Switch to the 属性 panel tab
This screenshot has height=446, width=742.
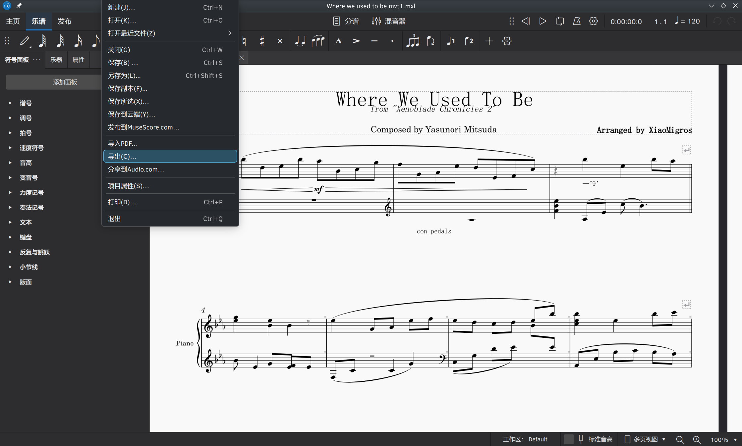click(78, 60)
